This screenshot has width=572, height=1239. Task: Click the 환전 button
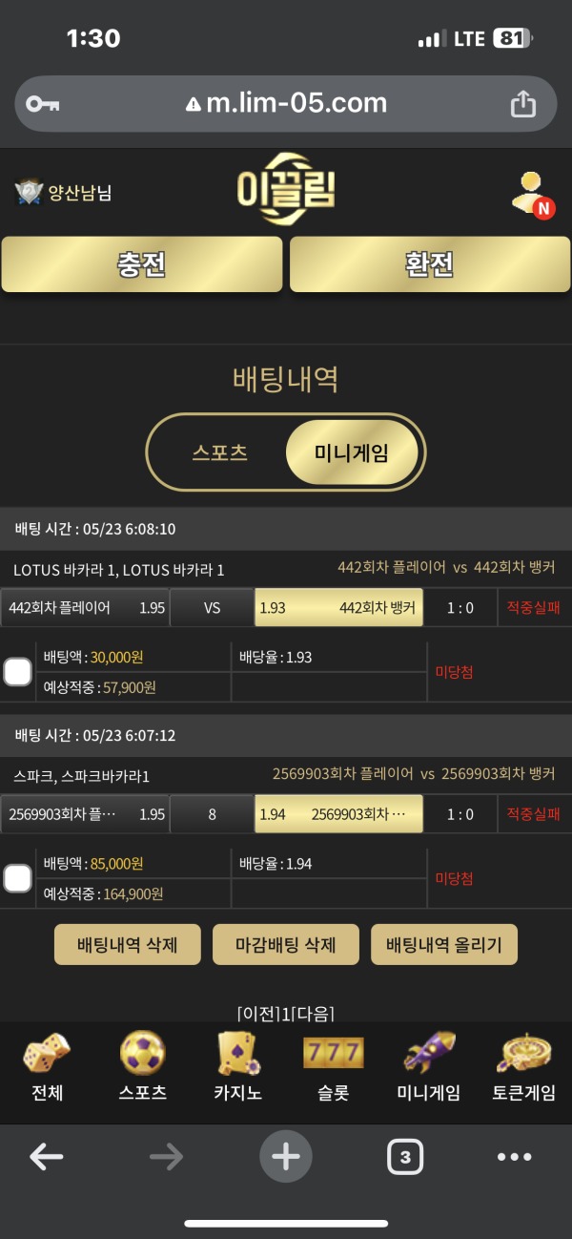[x=429, y=263]
